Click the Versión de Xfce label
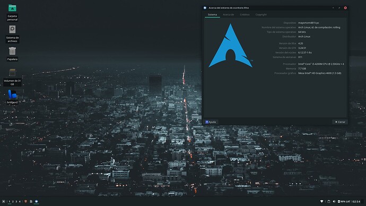This screenshot has width=366, height=206. pyautogui.click(x=287, y=44)
